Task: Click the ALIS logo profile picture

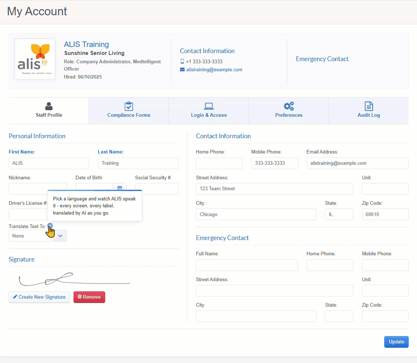Action: pyautogui.click(x=35, y=59)
